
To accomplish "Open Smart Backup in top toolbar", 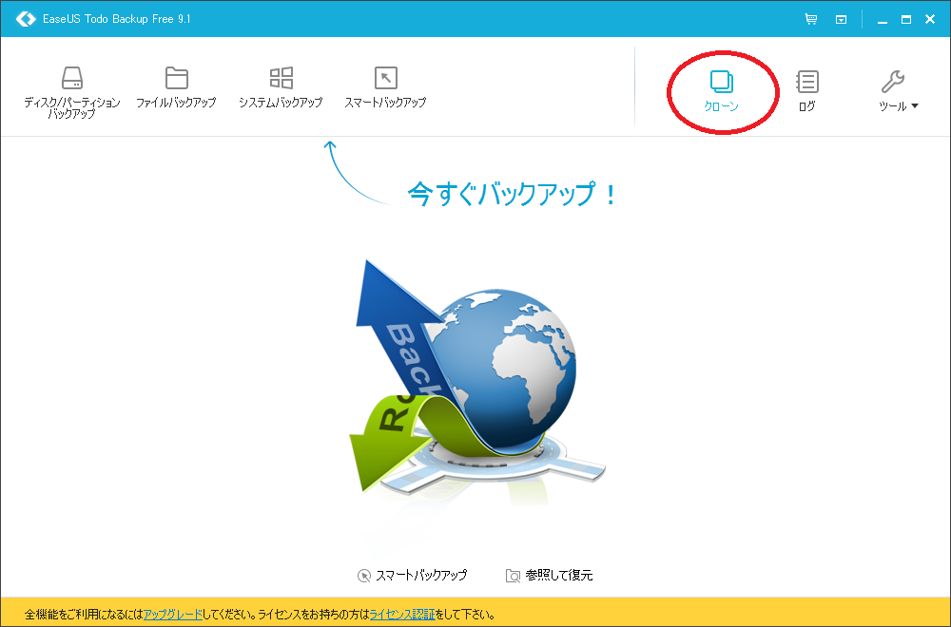I will pos(385,87).
